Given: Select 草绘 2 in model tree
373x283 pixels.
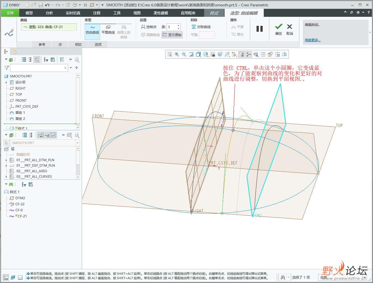Looking at the screenshot, I should coord(20,119).
